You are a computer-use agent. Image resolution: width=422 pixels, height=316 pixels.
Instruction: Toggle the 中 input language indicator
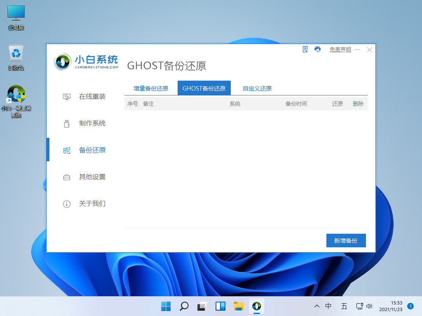328,306
